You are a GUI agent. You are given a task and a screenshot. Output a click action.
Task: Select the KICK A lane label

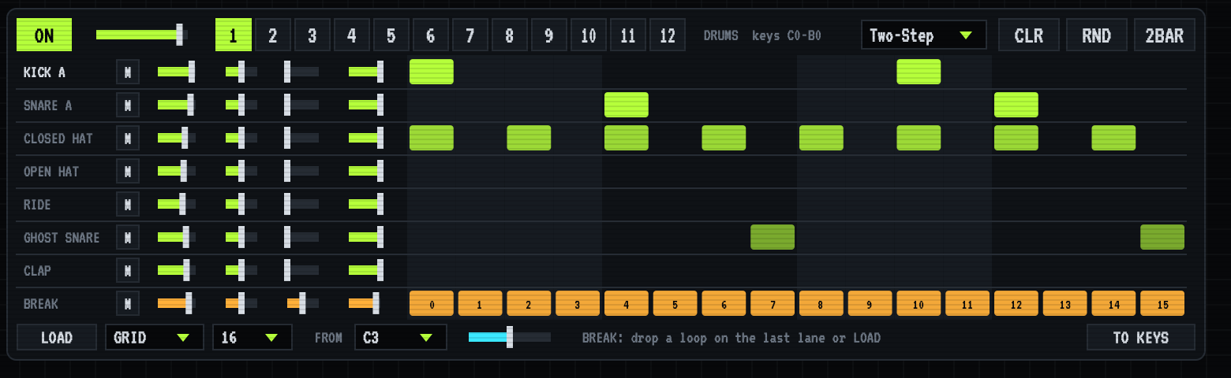pyautogui.click(x=45, y=72)
